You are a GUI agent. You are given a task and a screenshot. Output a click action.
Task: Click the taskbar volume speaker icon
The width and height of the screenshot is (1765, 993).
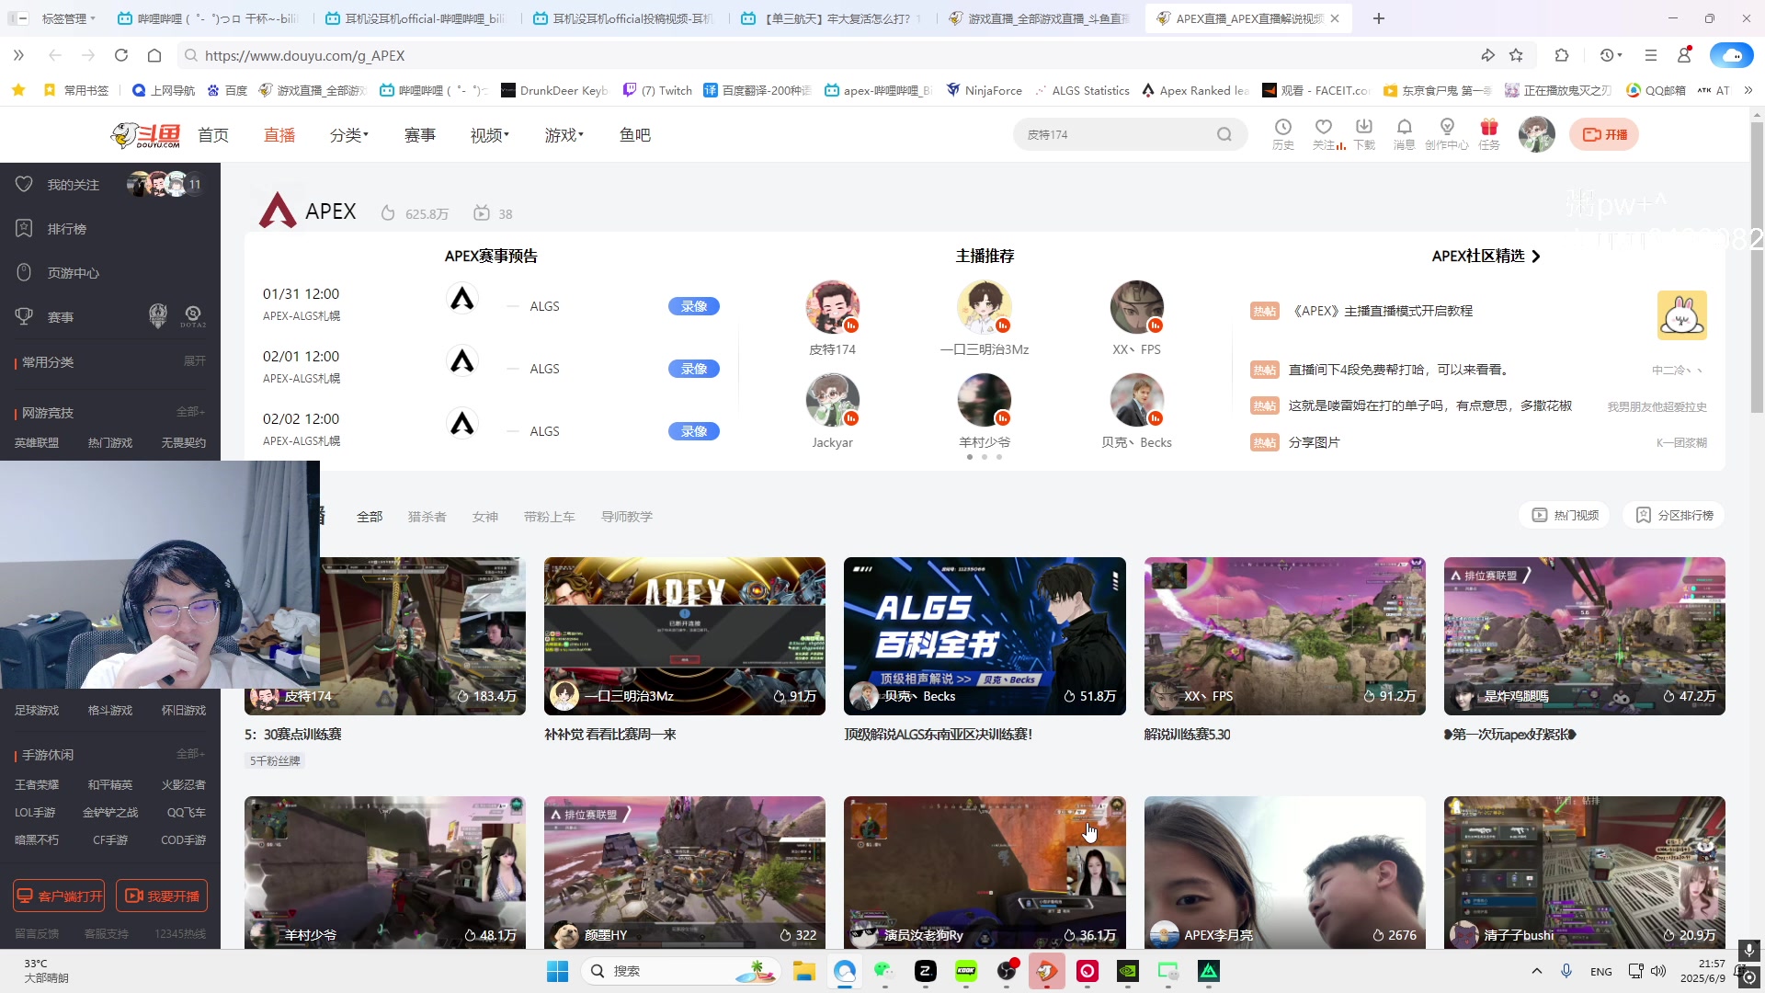pyautogui.click(x=1658, y=971)
